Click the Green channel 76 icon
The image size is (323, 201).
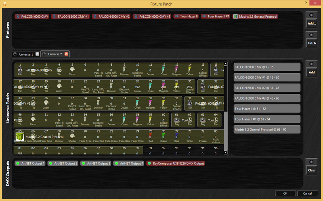pyautogui.click(x=164, y=136)
